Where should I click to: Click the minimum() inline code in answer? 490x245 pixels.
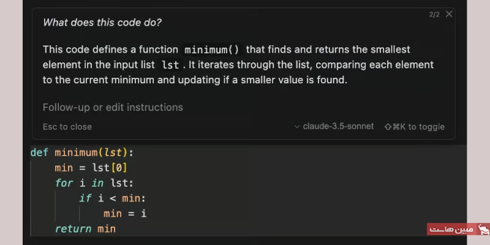coord(211,50)
